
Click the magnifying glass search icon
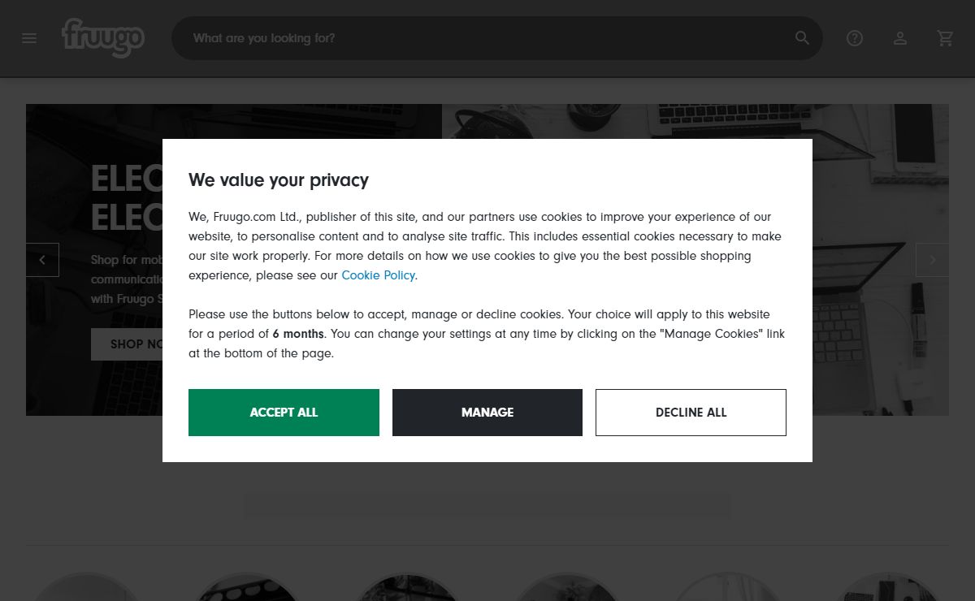pos(802,38)
